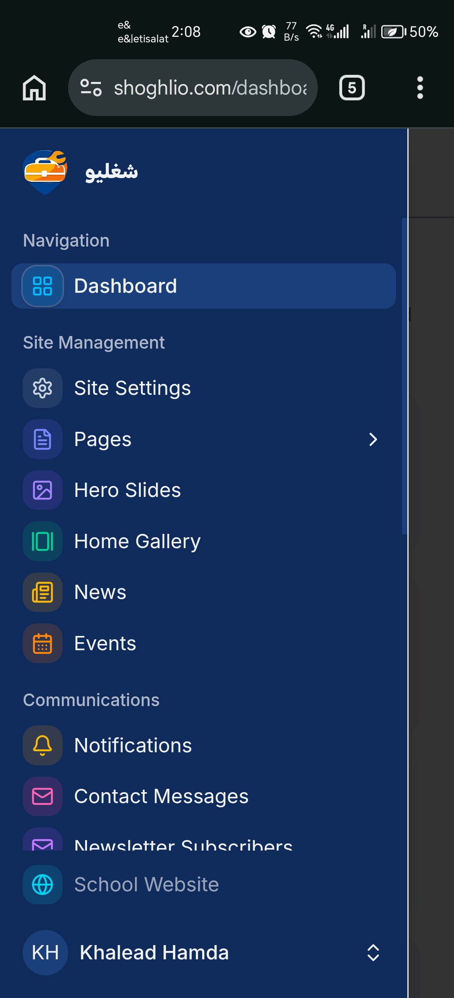Open Site Settings gear icon
The width and height of the screenshot is (454, 998).
tap(42, 388)
